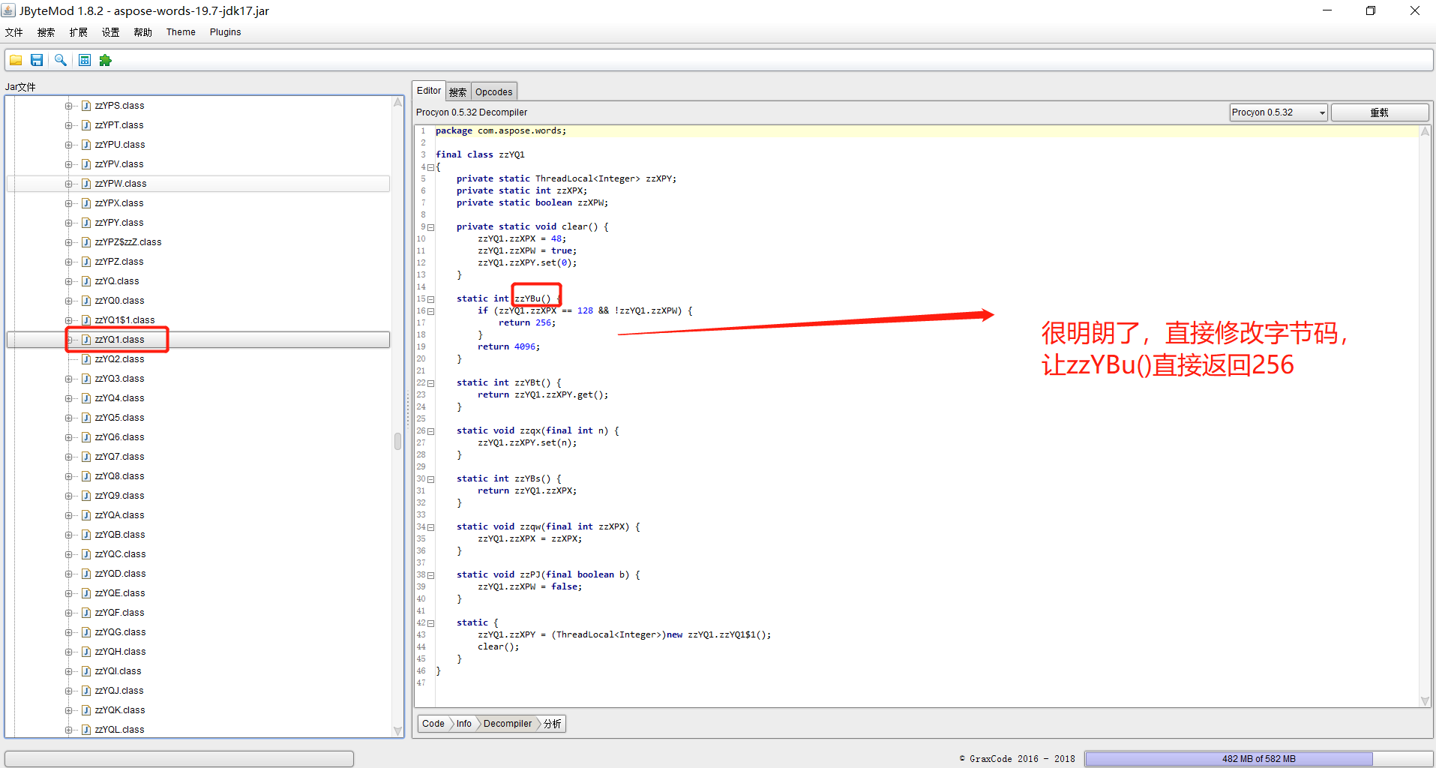1436x768 pixels.
Task: Click the blue table toolbar icon
Action: tap(85, 60)
